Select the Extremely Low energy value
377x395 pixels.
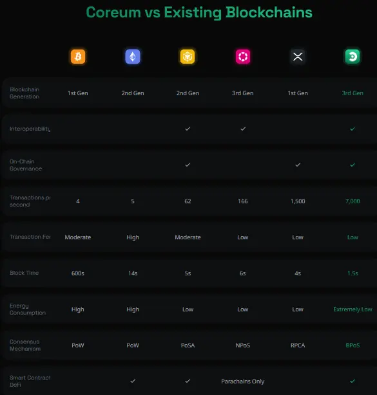coord(353,309)
